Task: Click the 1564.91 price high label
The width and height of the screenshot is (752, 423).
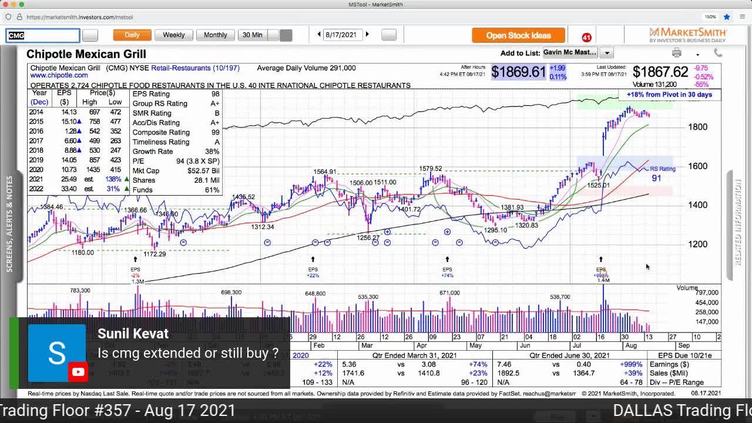Action: coord(324,172)
